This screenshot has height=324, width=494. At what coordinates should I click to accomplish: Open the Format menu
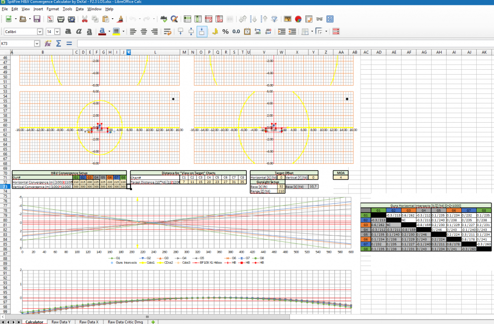(52, 9)
